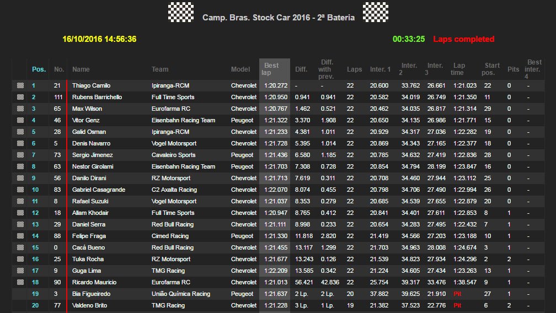Sort by the Best lap column header
This screenshot has height=313, width=556.
click(x=270, y=69)
